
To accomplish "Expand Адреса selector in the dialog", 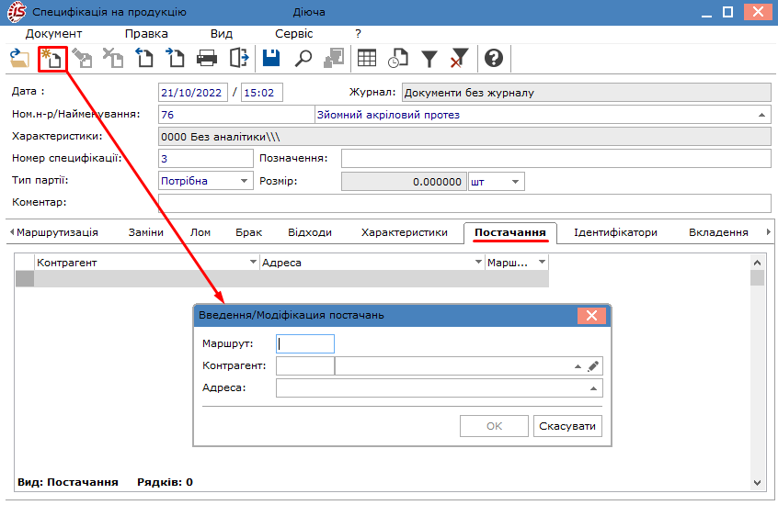I will click(593, 388).
